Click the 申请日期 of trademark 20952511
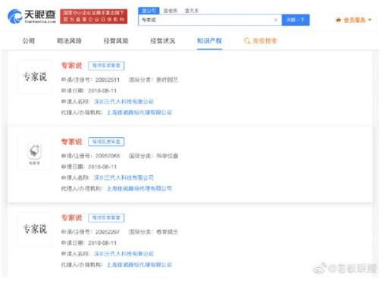This screenshot has width=385, height=294. point(102,91)
